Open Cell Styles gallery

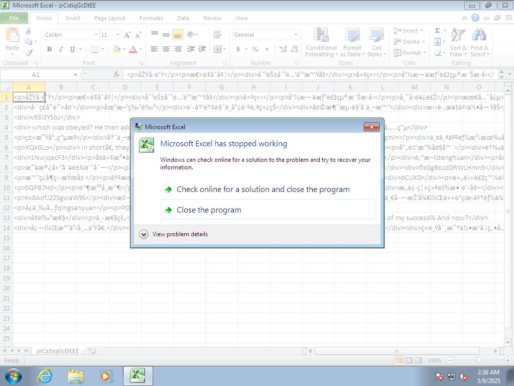376,42
